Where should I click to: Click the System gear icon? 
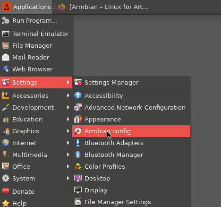click(6, 178)
